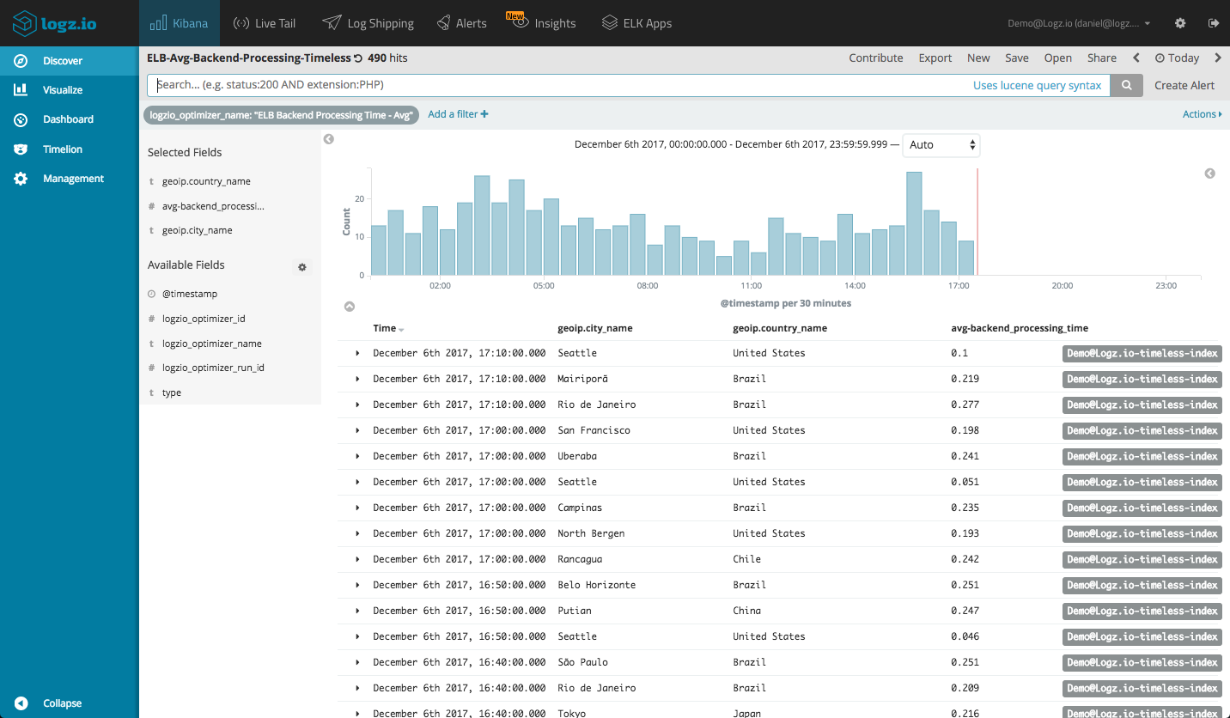Click the logzio_optimizer_name filter pill

pyautogui.click(x=281, y=115)
